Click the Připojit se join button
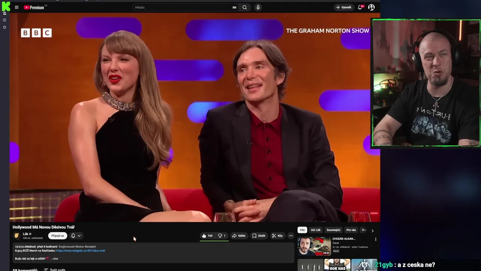 pos(57,236)
